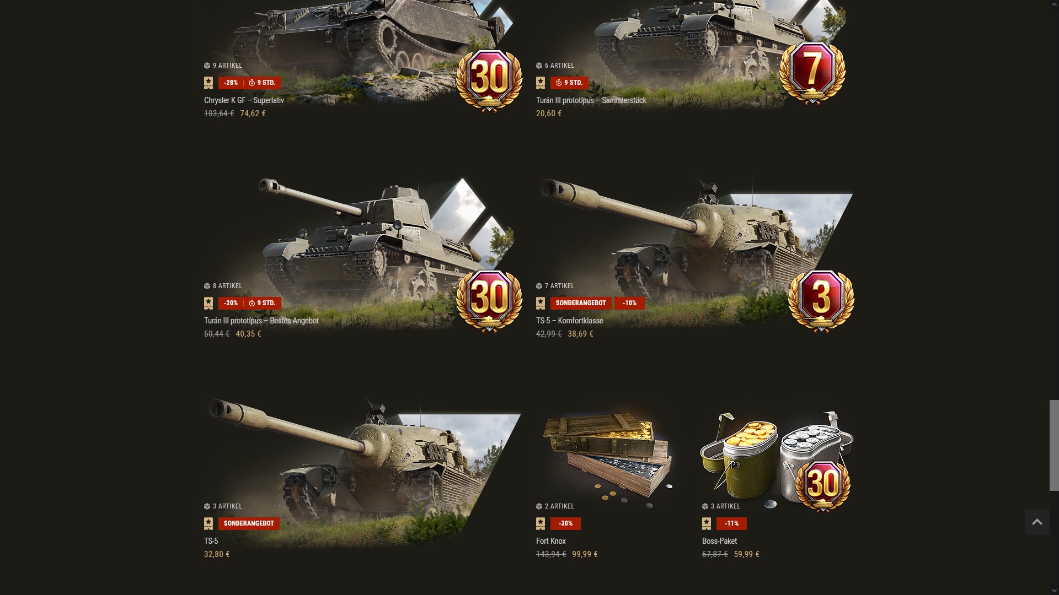Image resolution: width=1059 pixels, height=595 pixels.
Task: Click the 7-day premium badge on Turán III Sammlerstück
Action: point(812,73)
